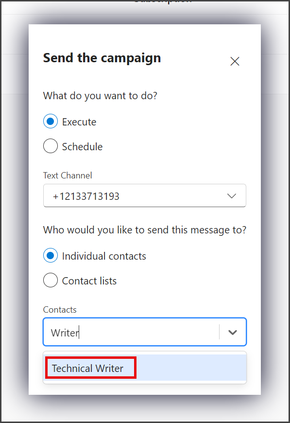Image resolution: width=290 pixels, height=423 pixels.
Task: Click inside the Contacts search field
Action: pos(132,332)
